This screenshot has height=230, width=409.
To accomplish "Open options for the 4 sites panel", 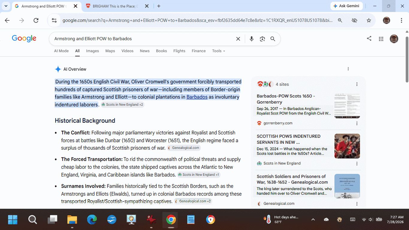I will [357, 84].
